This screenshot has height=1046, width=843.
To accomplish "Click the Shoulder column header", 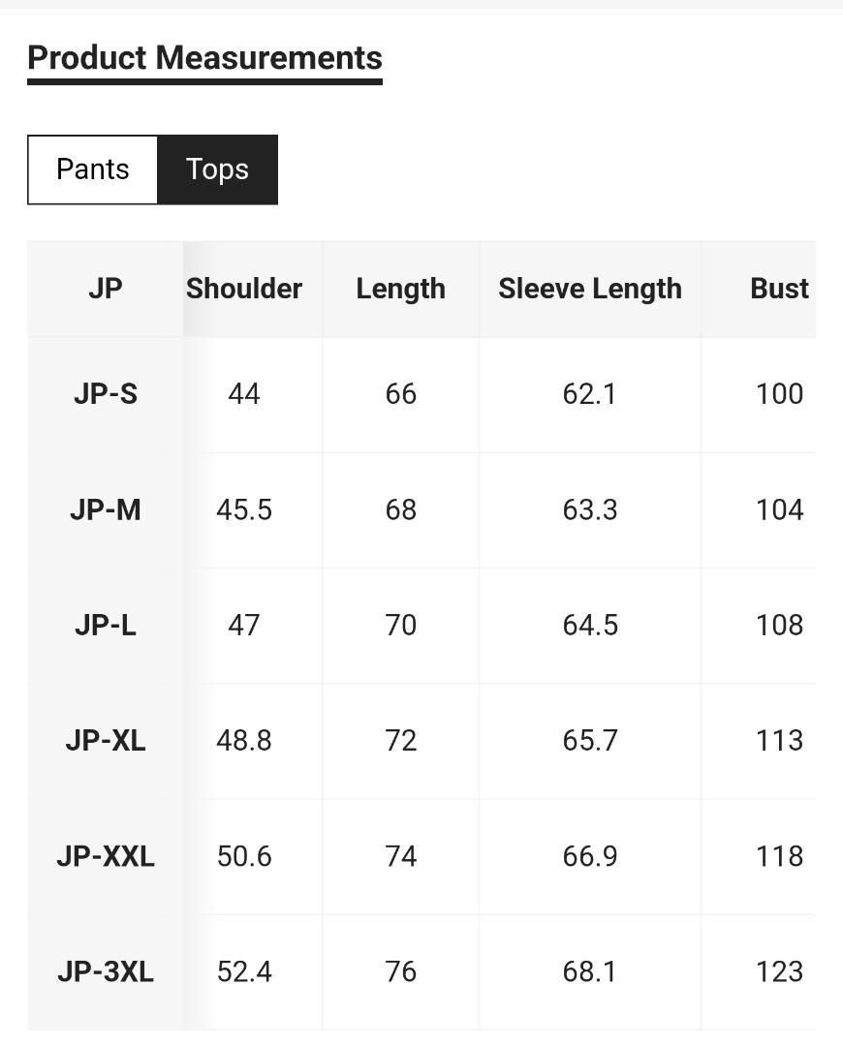I will click(244, 289).
